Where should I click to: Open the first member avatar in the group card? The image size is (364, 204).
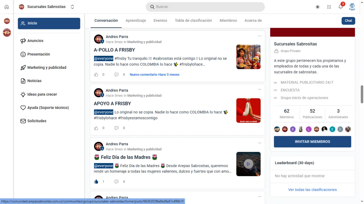tap(277, 129)
